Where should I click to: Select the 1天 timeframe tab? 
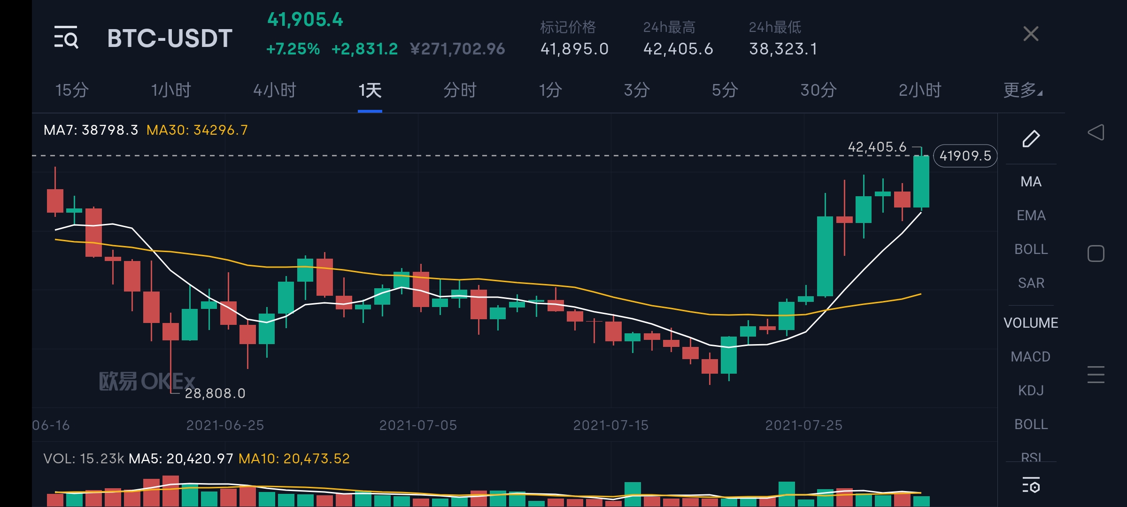pyautogui.click(x=370, y=90)
